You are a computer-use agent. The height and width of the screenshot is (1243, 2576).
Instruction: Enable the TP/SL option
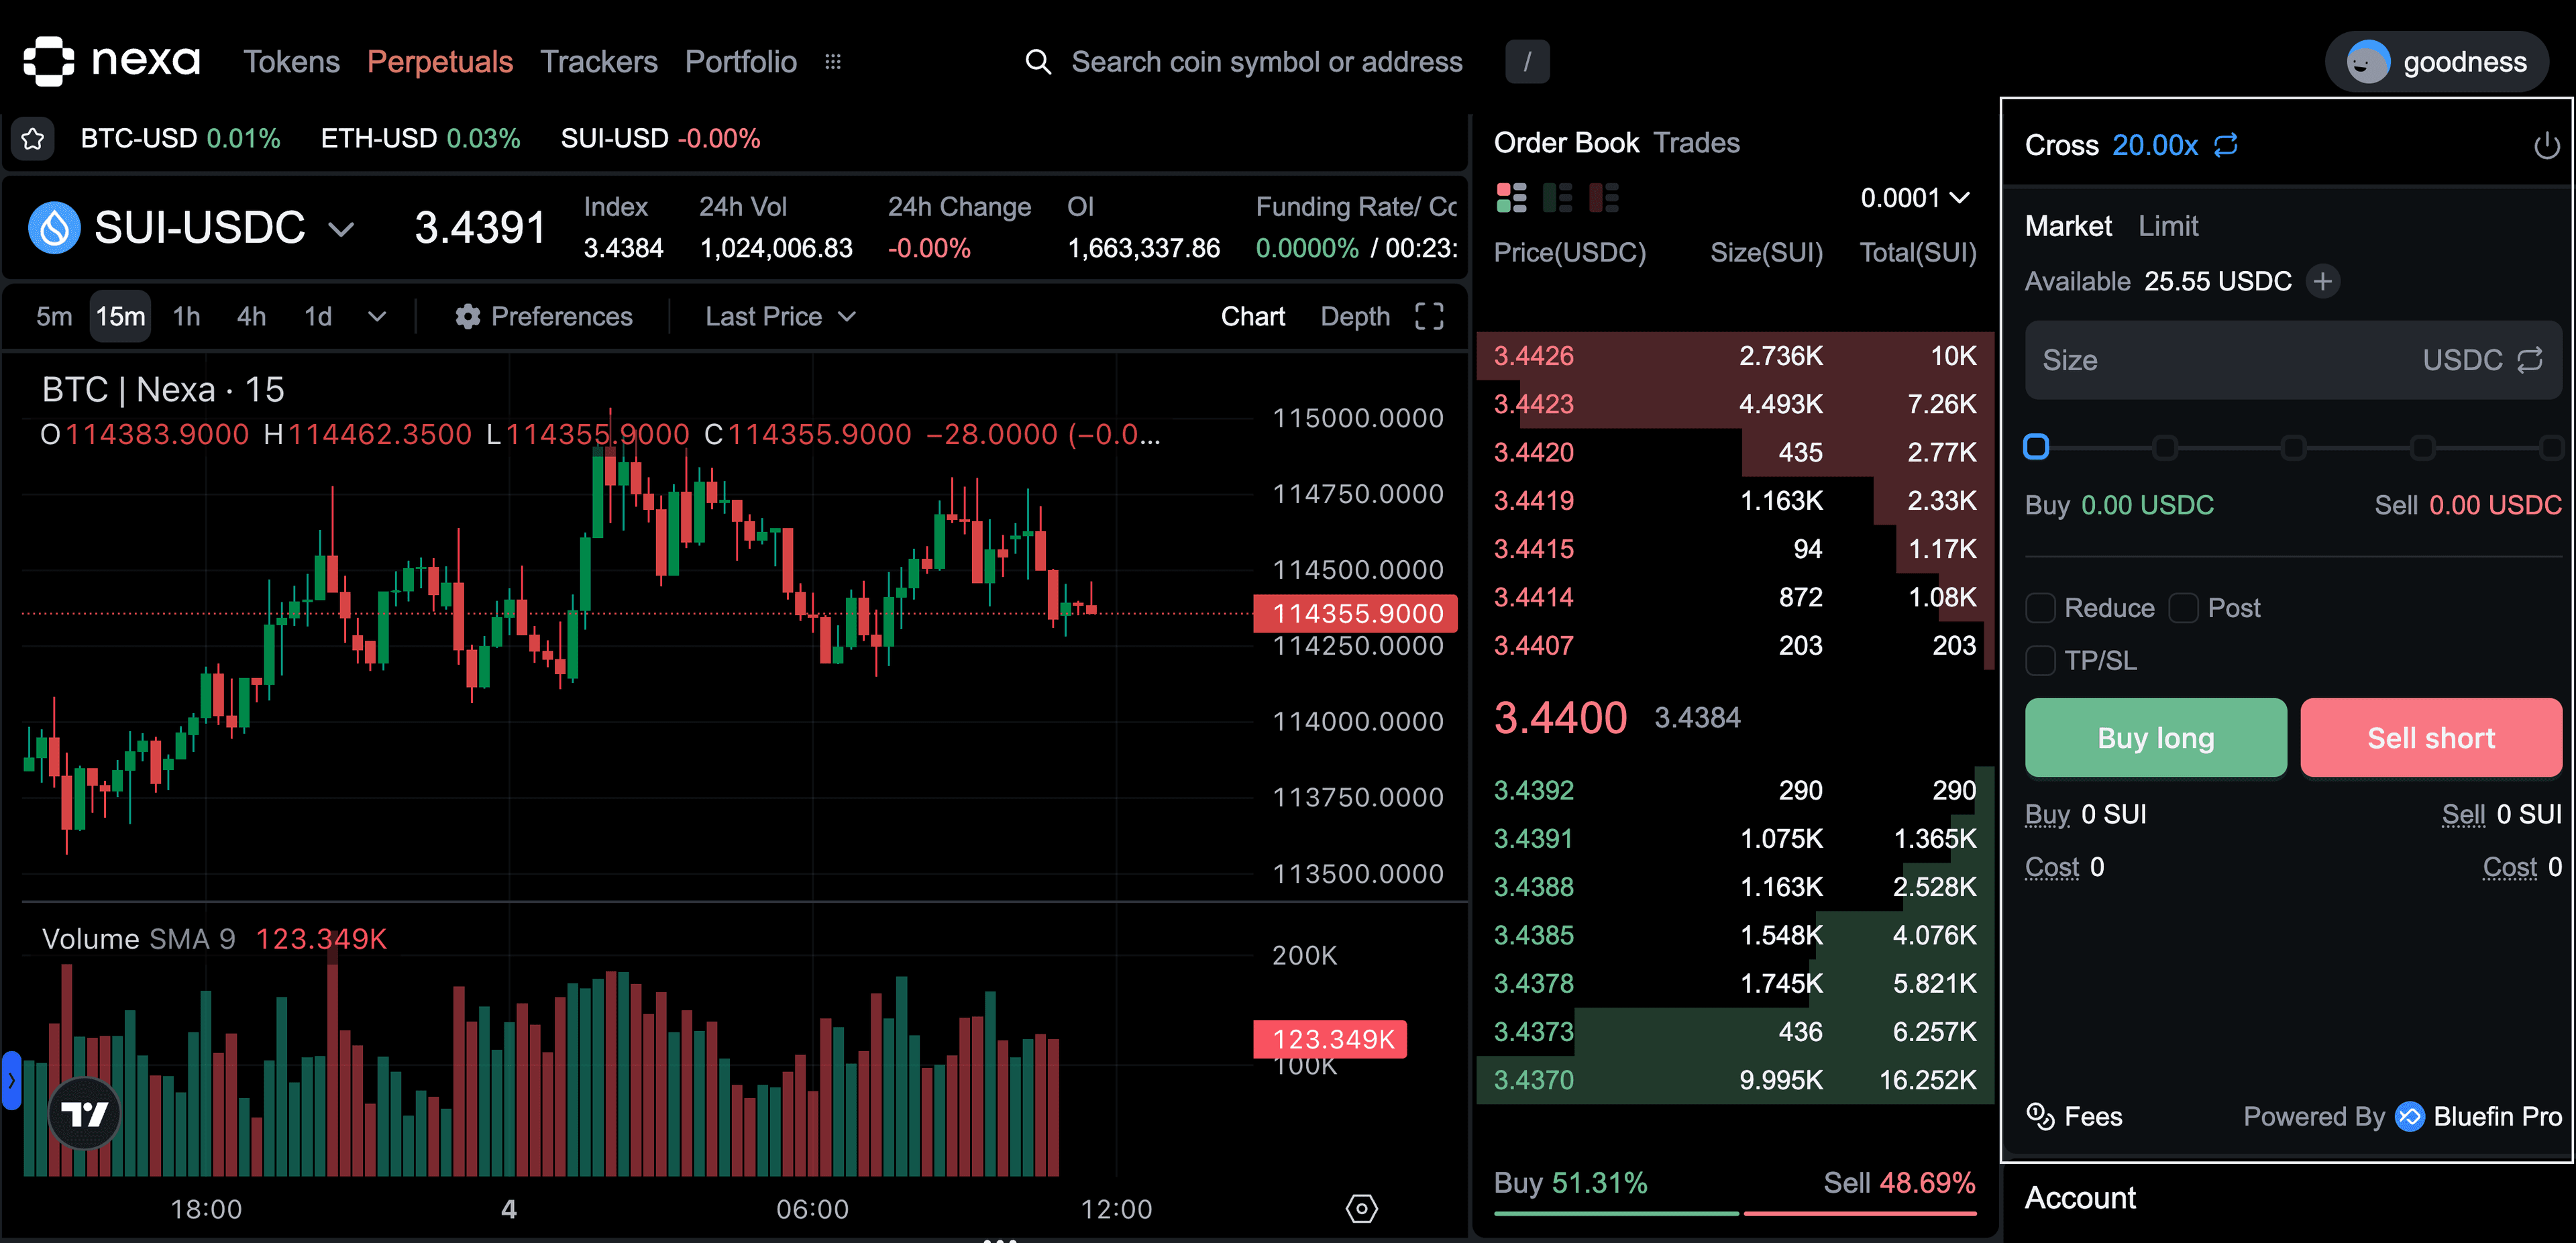click(2040, 660)
